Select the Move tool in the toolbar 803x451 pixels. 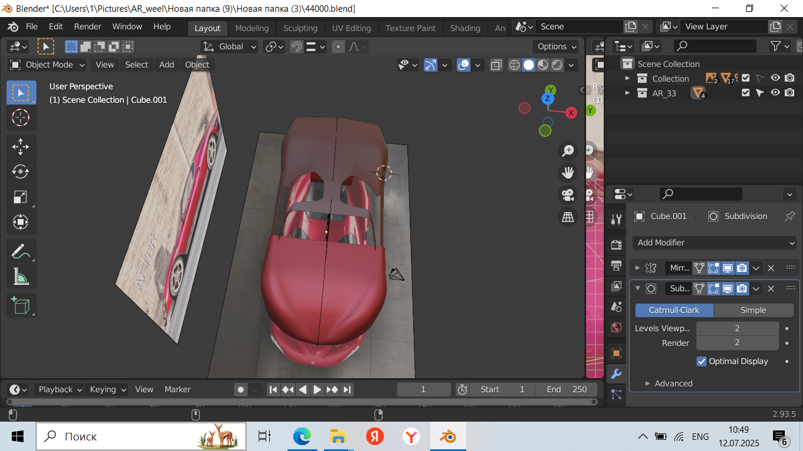point(21,146)
